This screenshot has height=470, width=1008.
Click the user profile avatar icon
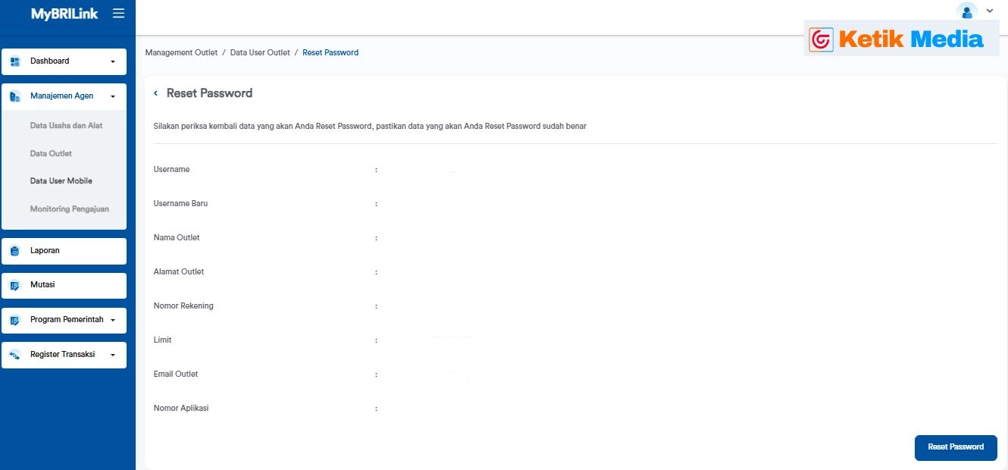tap(966, 11)
